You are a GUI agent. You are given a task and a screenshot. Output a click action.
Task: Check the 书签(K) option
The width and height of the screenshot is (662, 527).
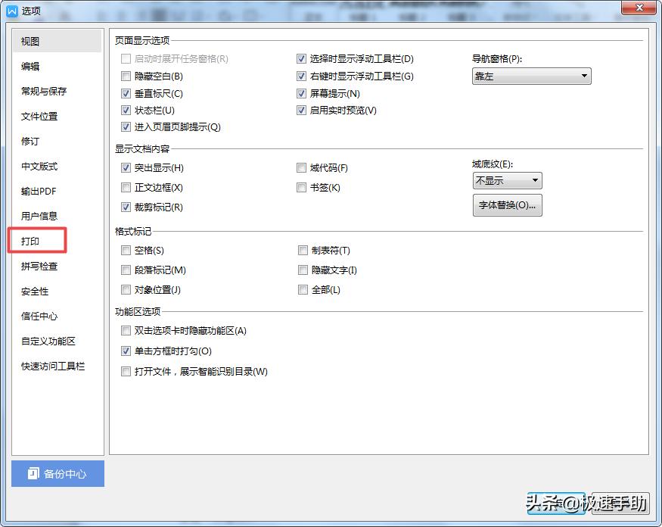[302, 187]
